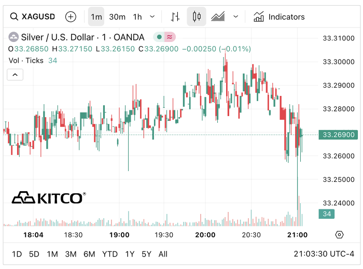
Task: Click the low value L33.26150
Action: pyautogui.click(x=115, y=49)
